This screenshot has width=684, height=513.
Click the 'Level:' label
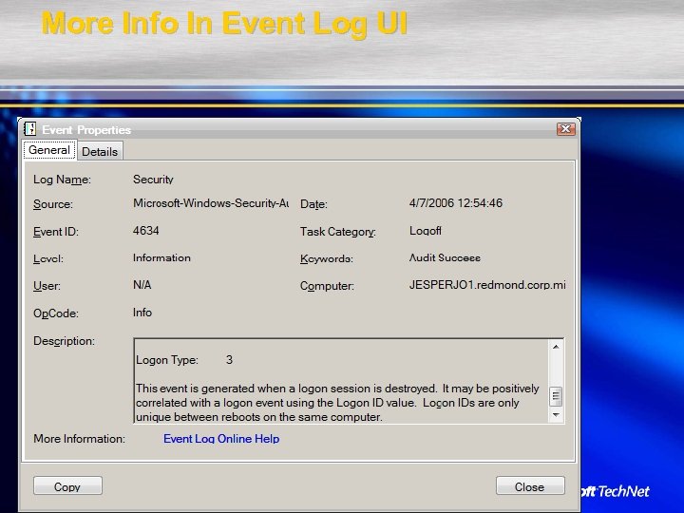[48, 258]
